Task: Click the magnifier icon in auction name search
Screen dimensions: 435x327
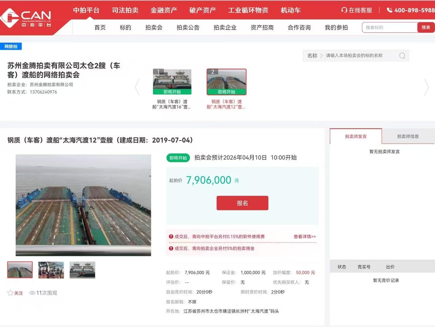Action: click(402, 56)
